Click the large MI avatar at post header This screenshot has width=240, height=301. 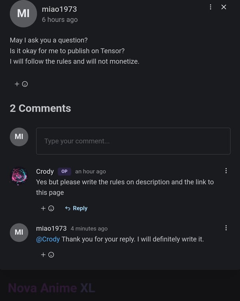coord(23,14)
